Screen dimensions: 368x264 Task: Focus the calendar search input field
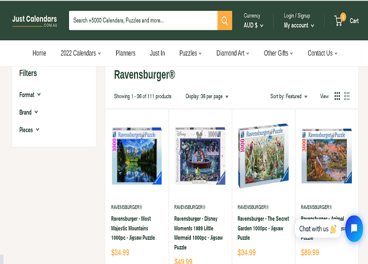pyautogui.click(x=143, y=21)
